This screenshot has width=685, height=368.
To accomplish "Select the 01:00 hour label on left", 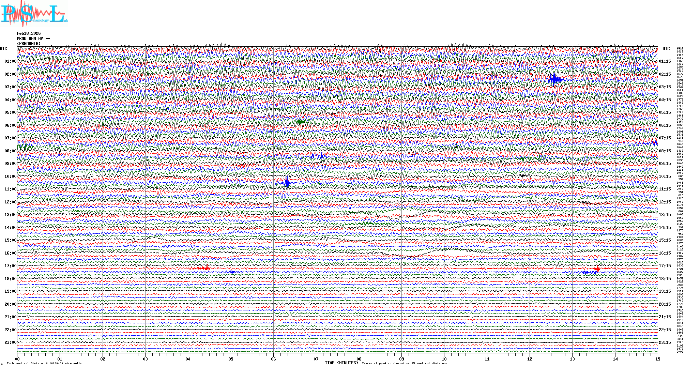I will (10, 61).
